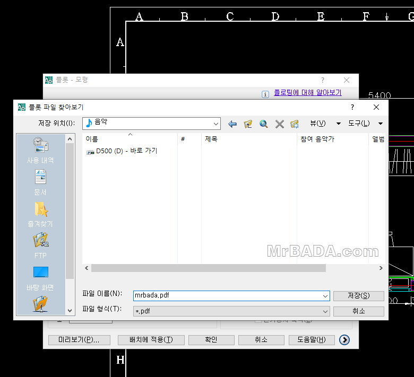Click the Search the Web globe icon

[263, 124]
